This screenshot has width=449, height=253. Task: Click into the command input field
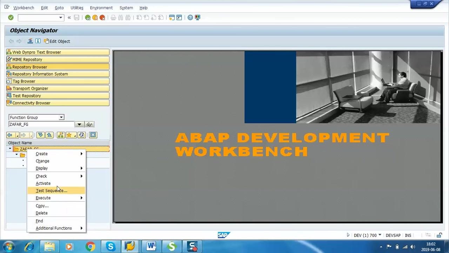[x=38, y=18]
